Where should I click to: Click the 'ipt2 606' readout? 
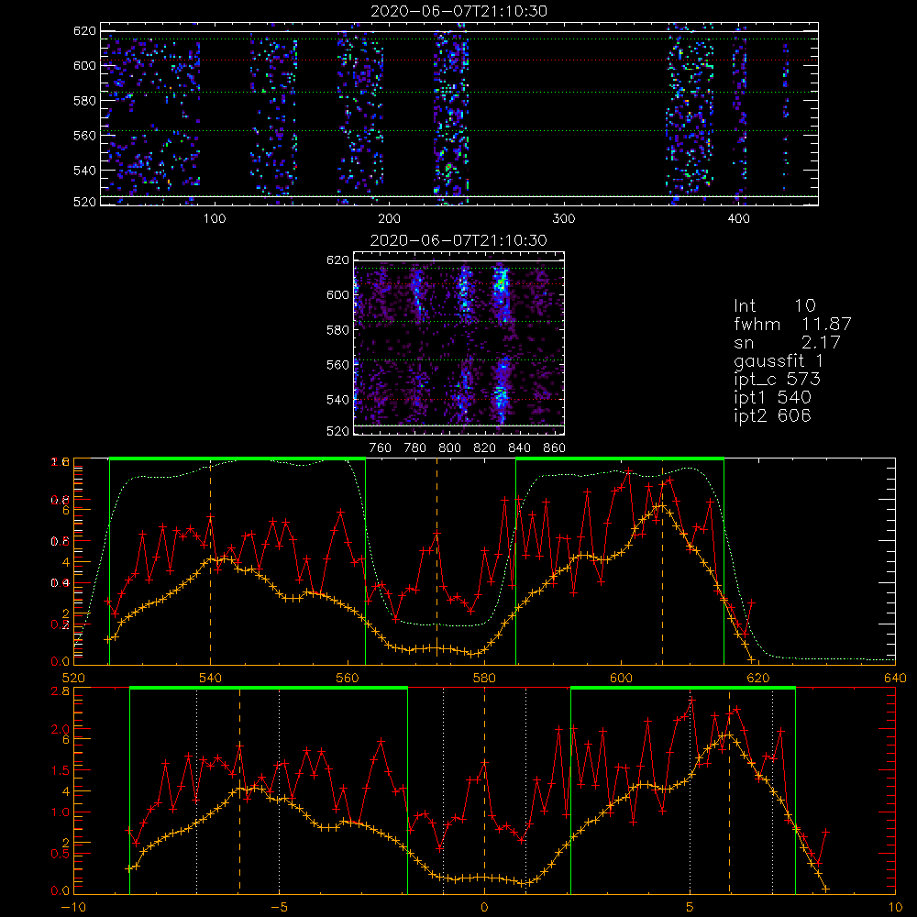coord(772,415)
